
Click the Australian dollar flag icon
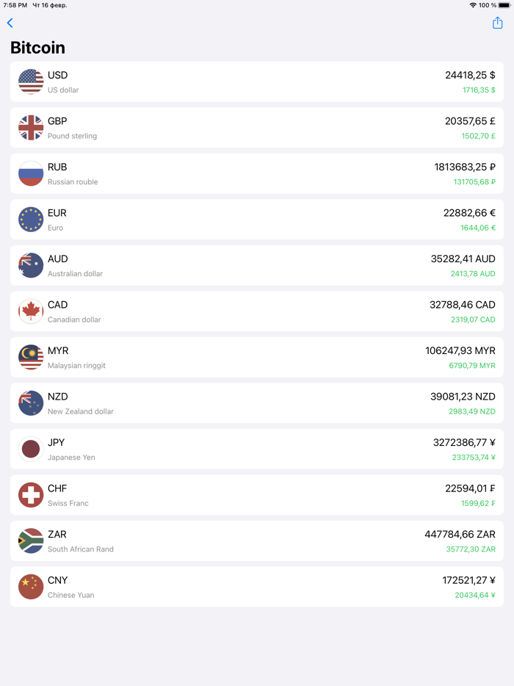click(x=30, y=265)
